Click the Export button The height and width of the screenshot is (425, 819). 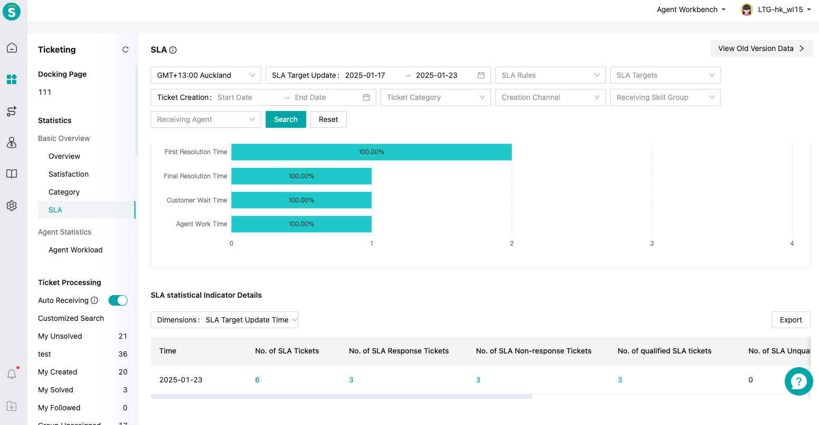click(791, 320)
